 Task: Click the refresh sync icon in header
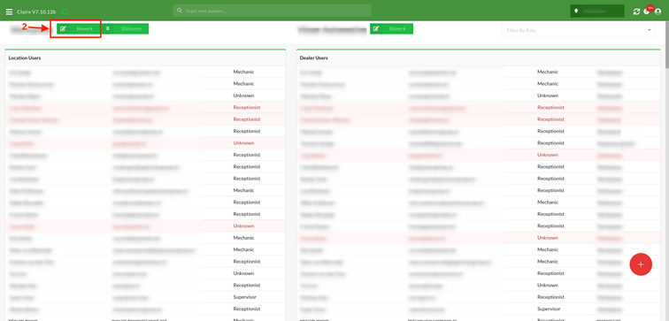[x=636, y=11]
